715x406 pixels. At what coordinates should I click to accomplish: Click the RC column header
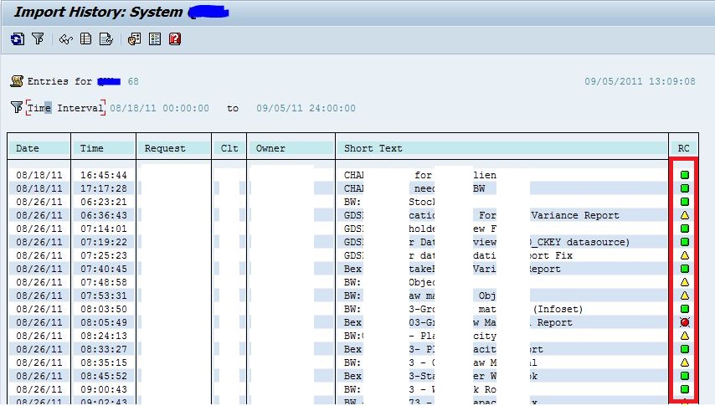coord(683,148)
